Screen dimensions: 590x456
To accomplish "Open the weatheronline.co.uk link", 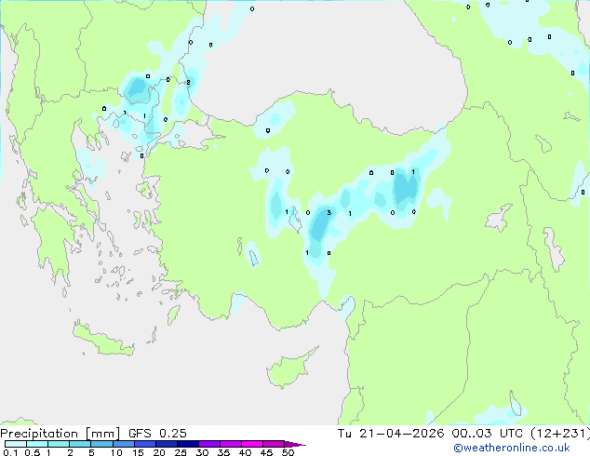I will click(512, 448).
